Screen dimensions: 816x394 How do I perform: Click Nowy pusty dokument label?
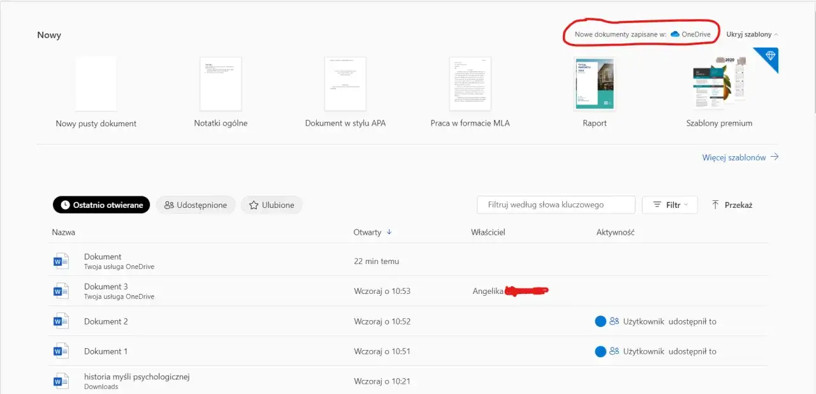(x=96, y=124)
